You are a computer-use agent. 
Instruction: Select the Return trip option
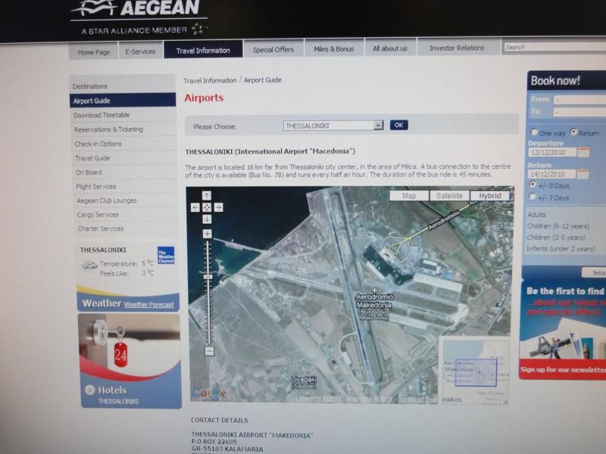click(573, 132)
